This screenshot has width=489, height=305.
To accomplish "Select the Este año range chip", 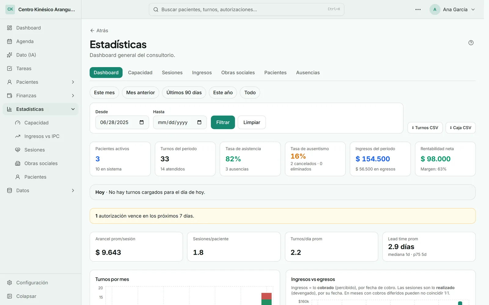I will tap(223, 92).
